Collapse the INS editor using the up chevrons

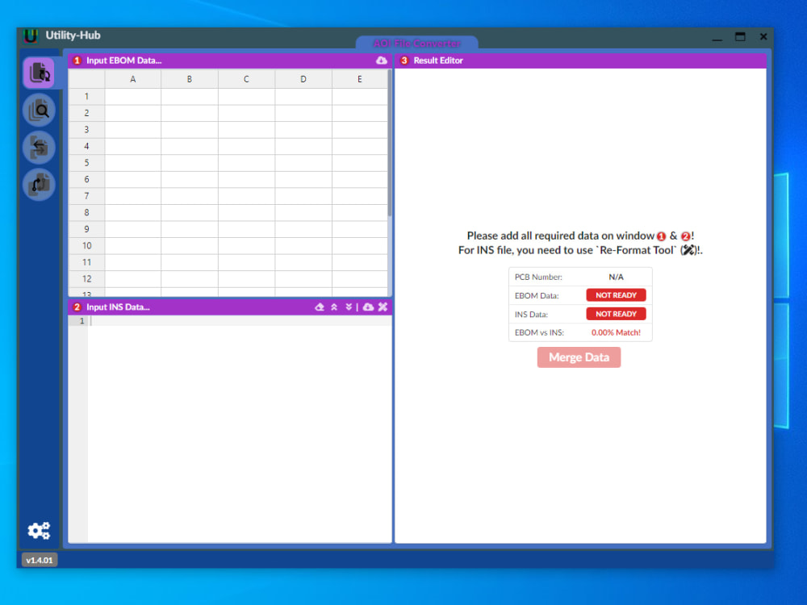[x=334, y=307]
